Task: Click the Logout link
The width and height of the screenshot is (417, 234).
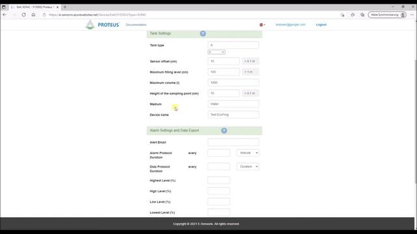Action: pyautogui.click(x=321, y=25)
